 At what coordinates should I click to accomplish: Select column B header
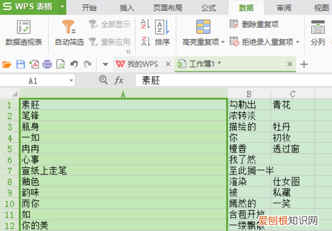[249, 94]
